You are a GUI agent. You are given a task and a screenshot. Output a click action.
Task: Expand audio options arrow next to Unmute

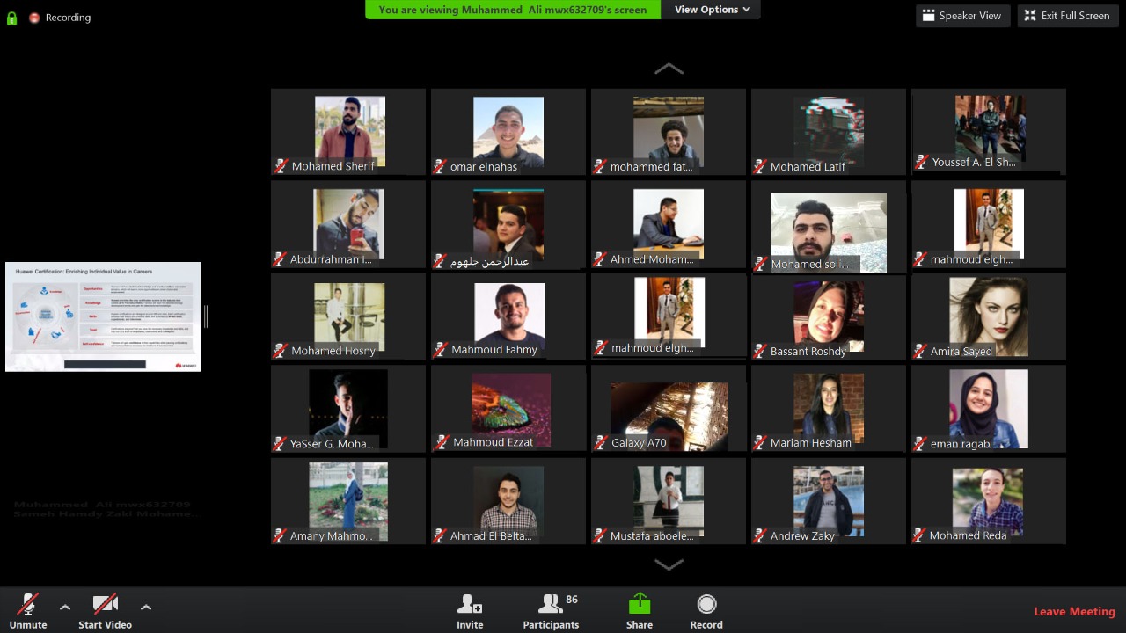click(x=65, y=607)
